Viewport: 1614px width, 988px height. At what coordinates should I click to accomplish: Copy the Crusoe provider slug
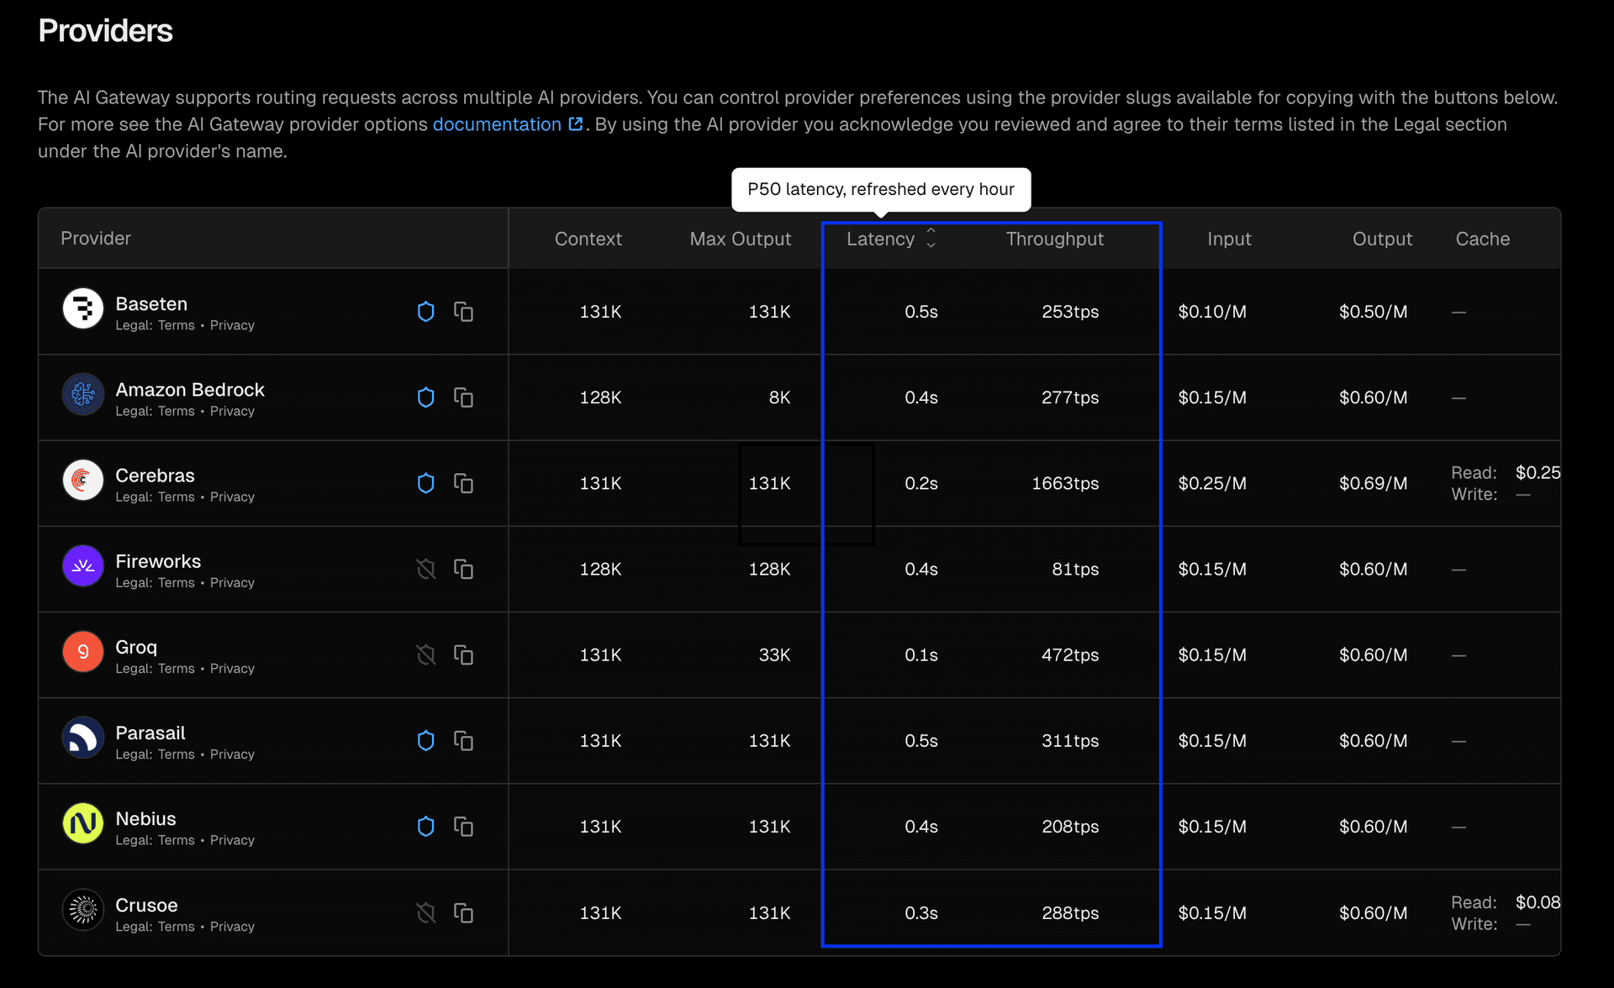tap(463, 912)
